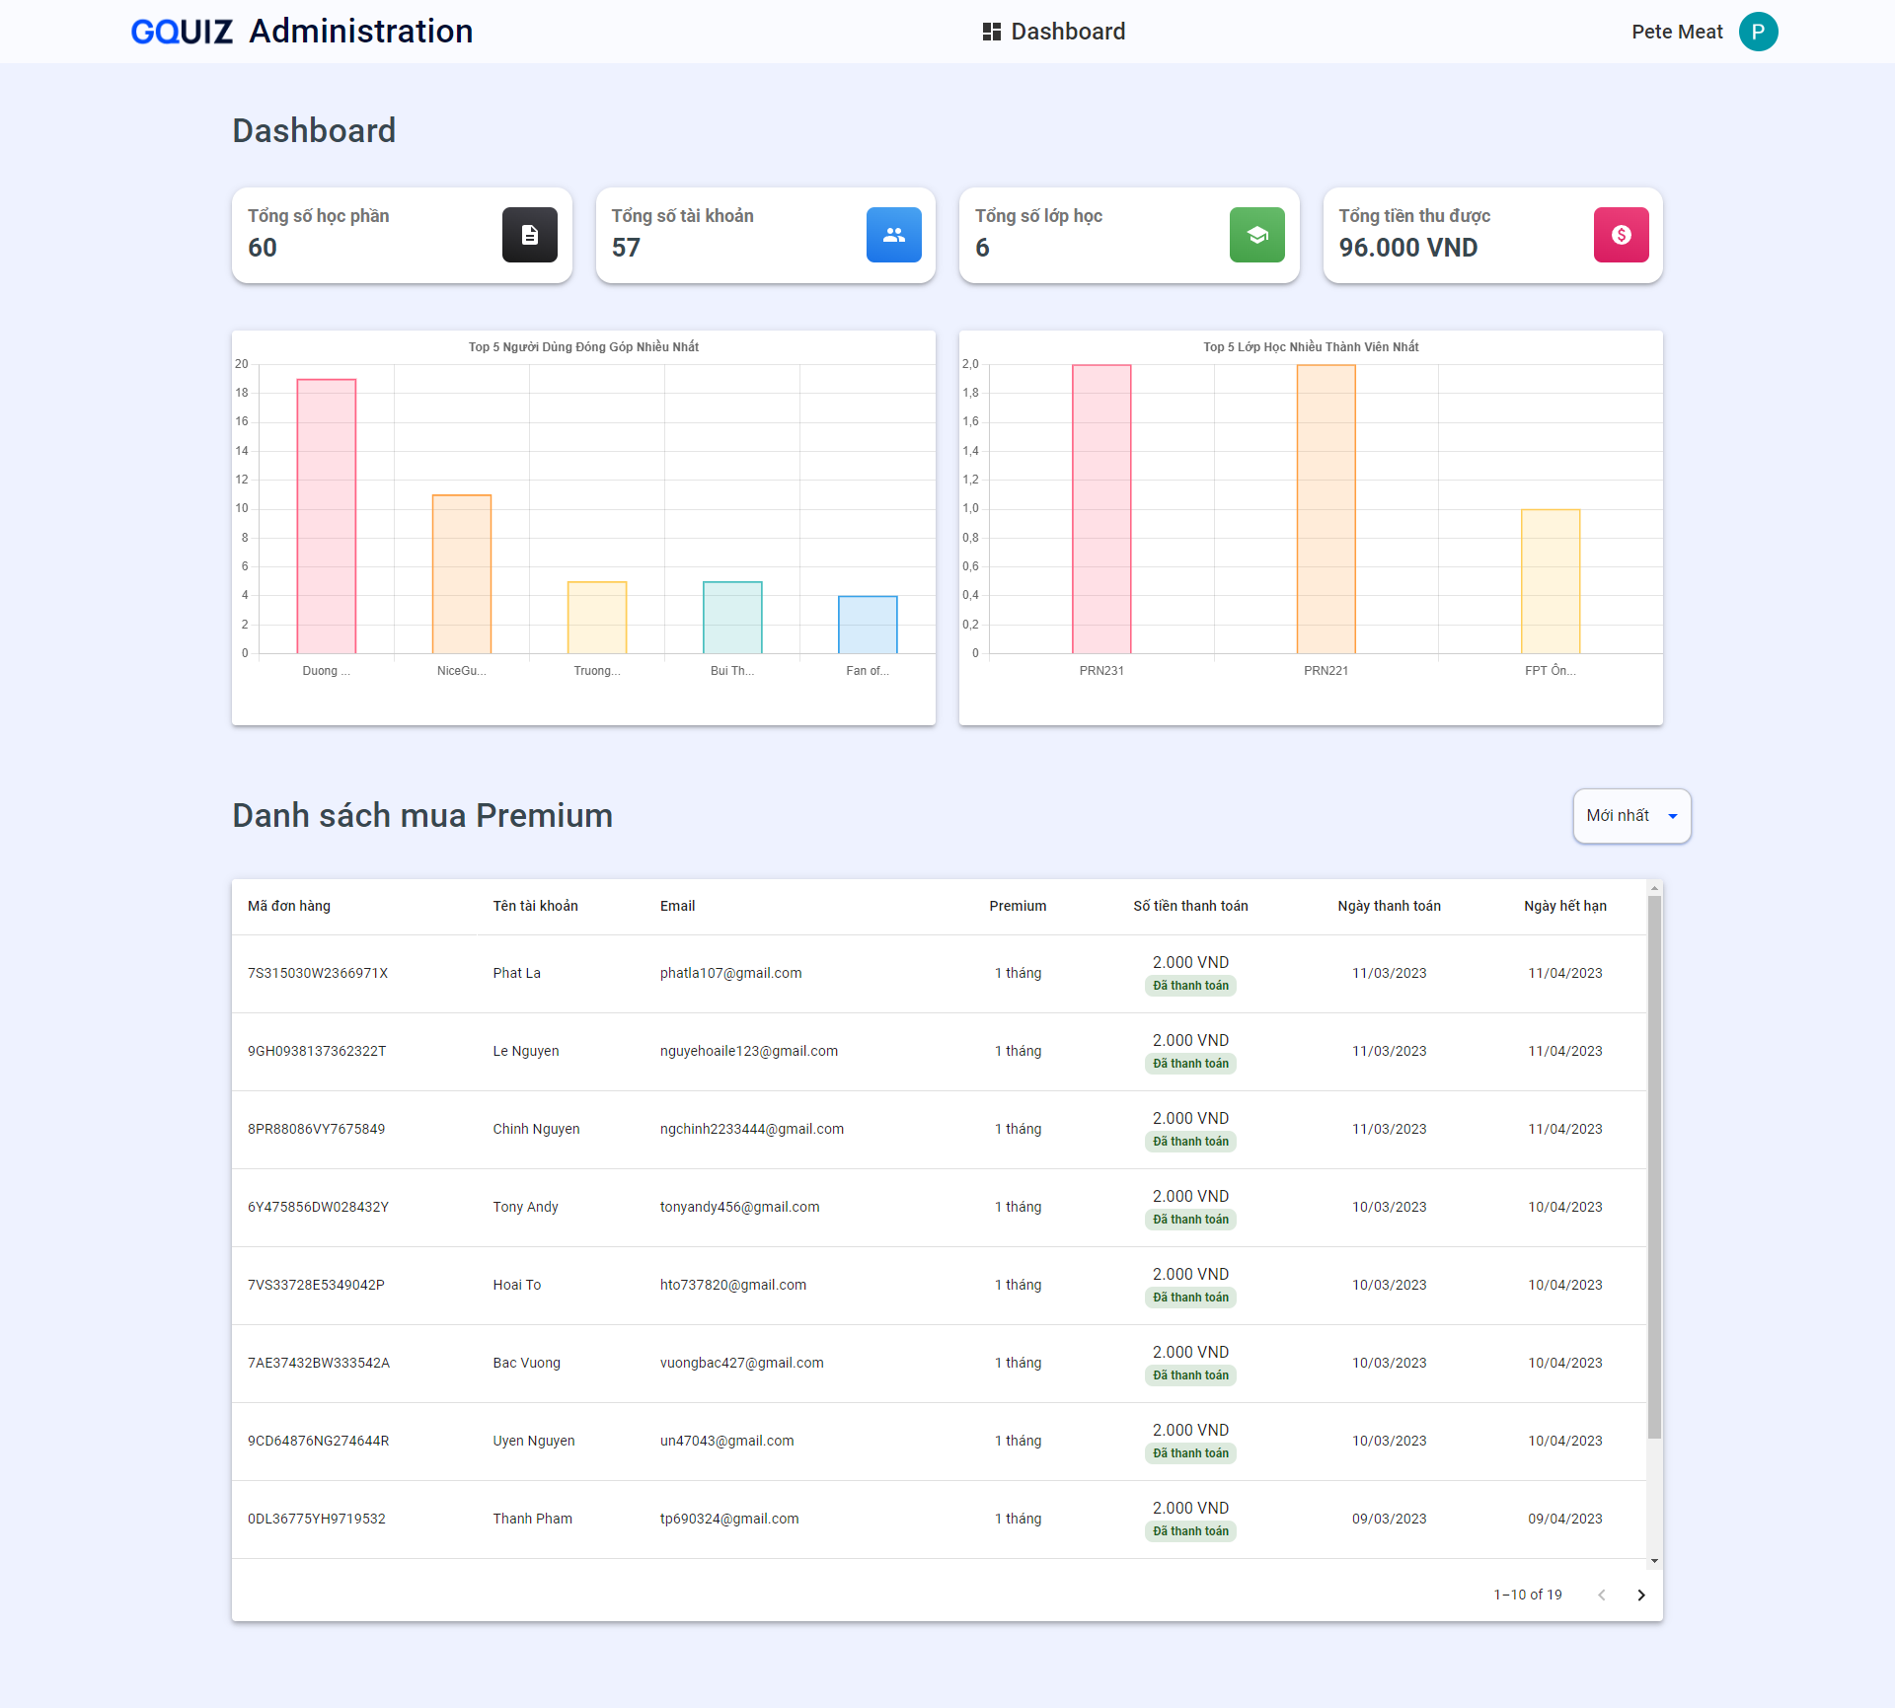
Task: Open the Dashboard menu item in header
Action: pyautogui.click(x=1067, y=32)
